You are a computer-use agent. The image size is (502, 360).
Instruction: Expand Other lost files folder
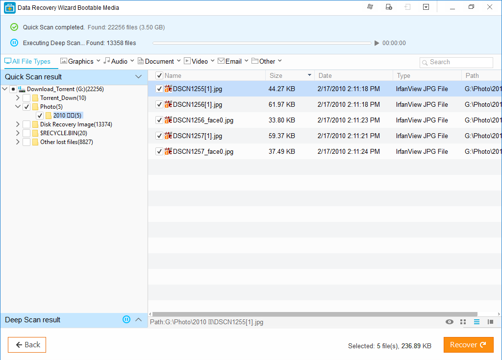18,142
